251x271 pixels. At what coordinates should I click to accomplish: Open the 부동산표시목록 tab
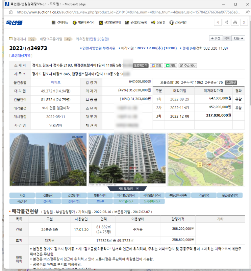(x=178, y=195)
